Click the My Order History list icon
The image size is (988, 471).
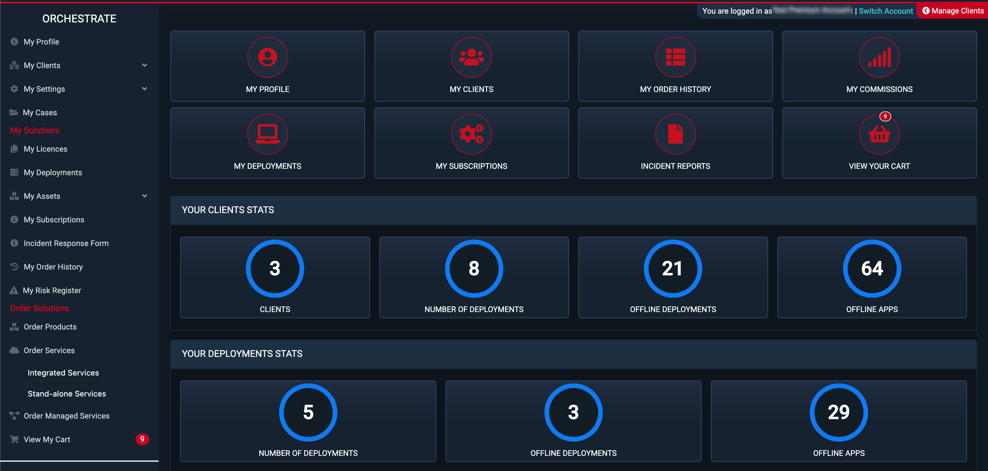tap(675, 57)
